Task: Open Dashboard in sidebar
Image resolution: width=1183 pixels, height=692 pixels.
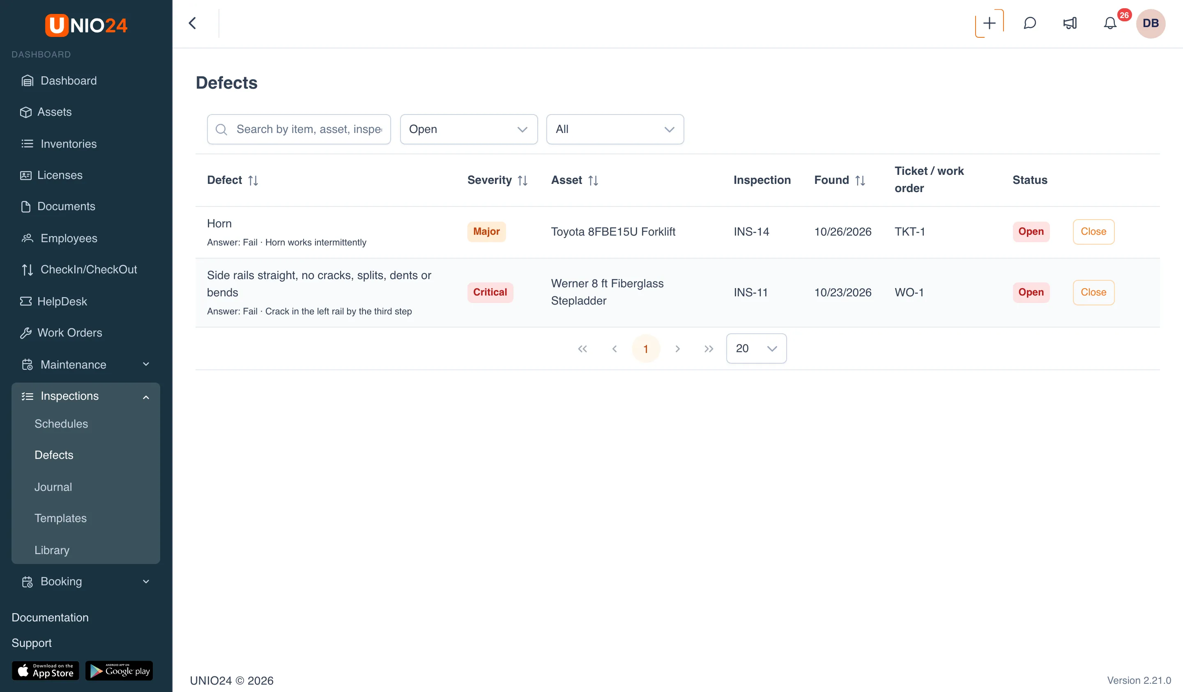Action: coord(86,81)
